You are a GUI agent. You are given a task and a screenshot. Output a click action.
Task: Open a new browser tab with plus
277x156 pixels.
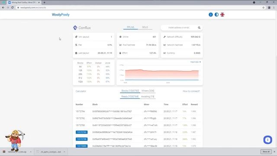click(x=44, y=3)
